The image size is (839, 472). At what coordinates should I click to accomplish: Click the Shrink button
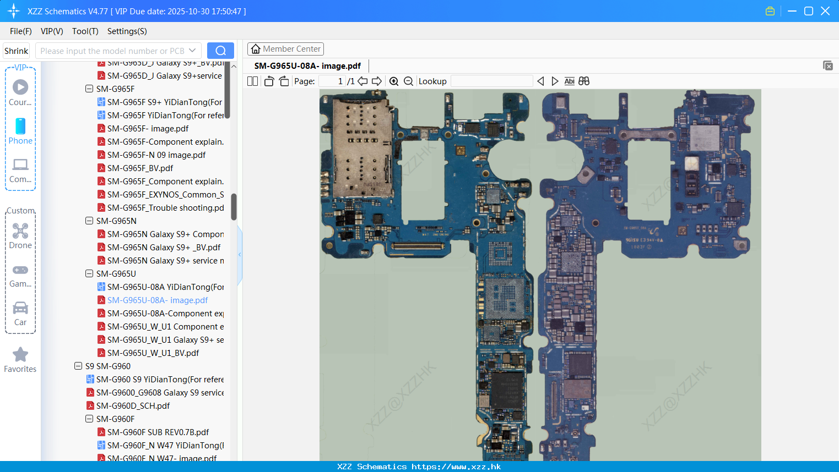16,51
